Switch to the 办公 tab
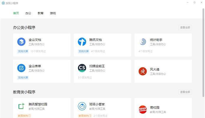 pyautogui.click(x=28, y=13)
